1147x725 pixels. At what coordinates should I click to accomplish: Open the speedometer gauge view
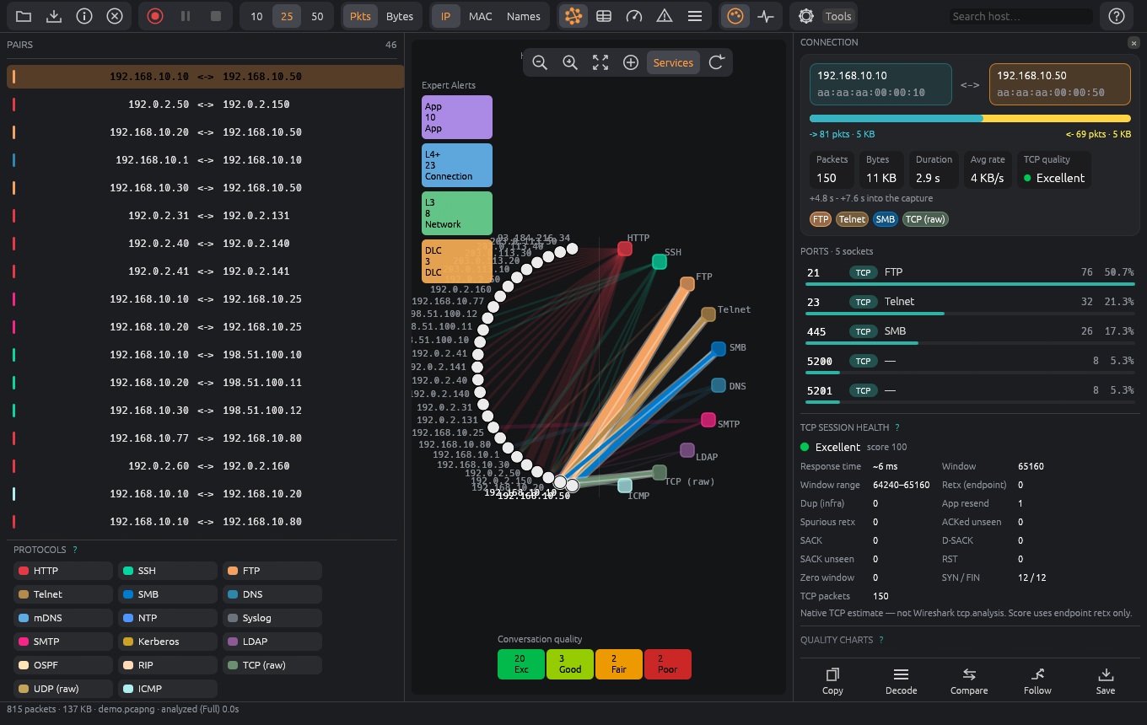point(634,16)
